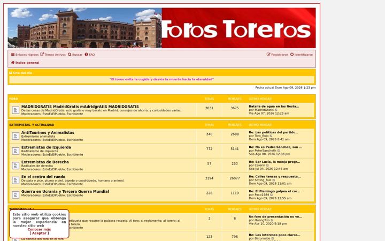The image size is (385, 241).
Task: Click forum icon beside Extremistas de Derecha
Action: (x=16, y=165)
